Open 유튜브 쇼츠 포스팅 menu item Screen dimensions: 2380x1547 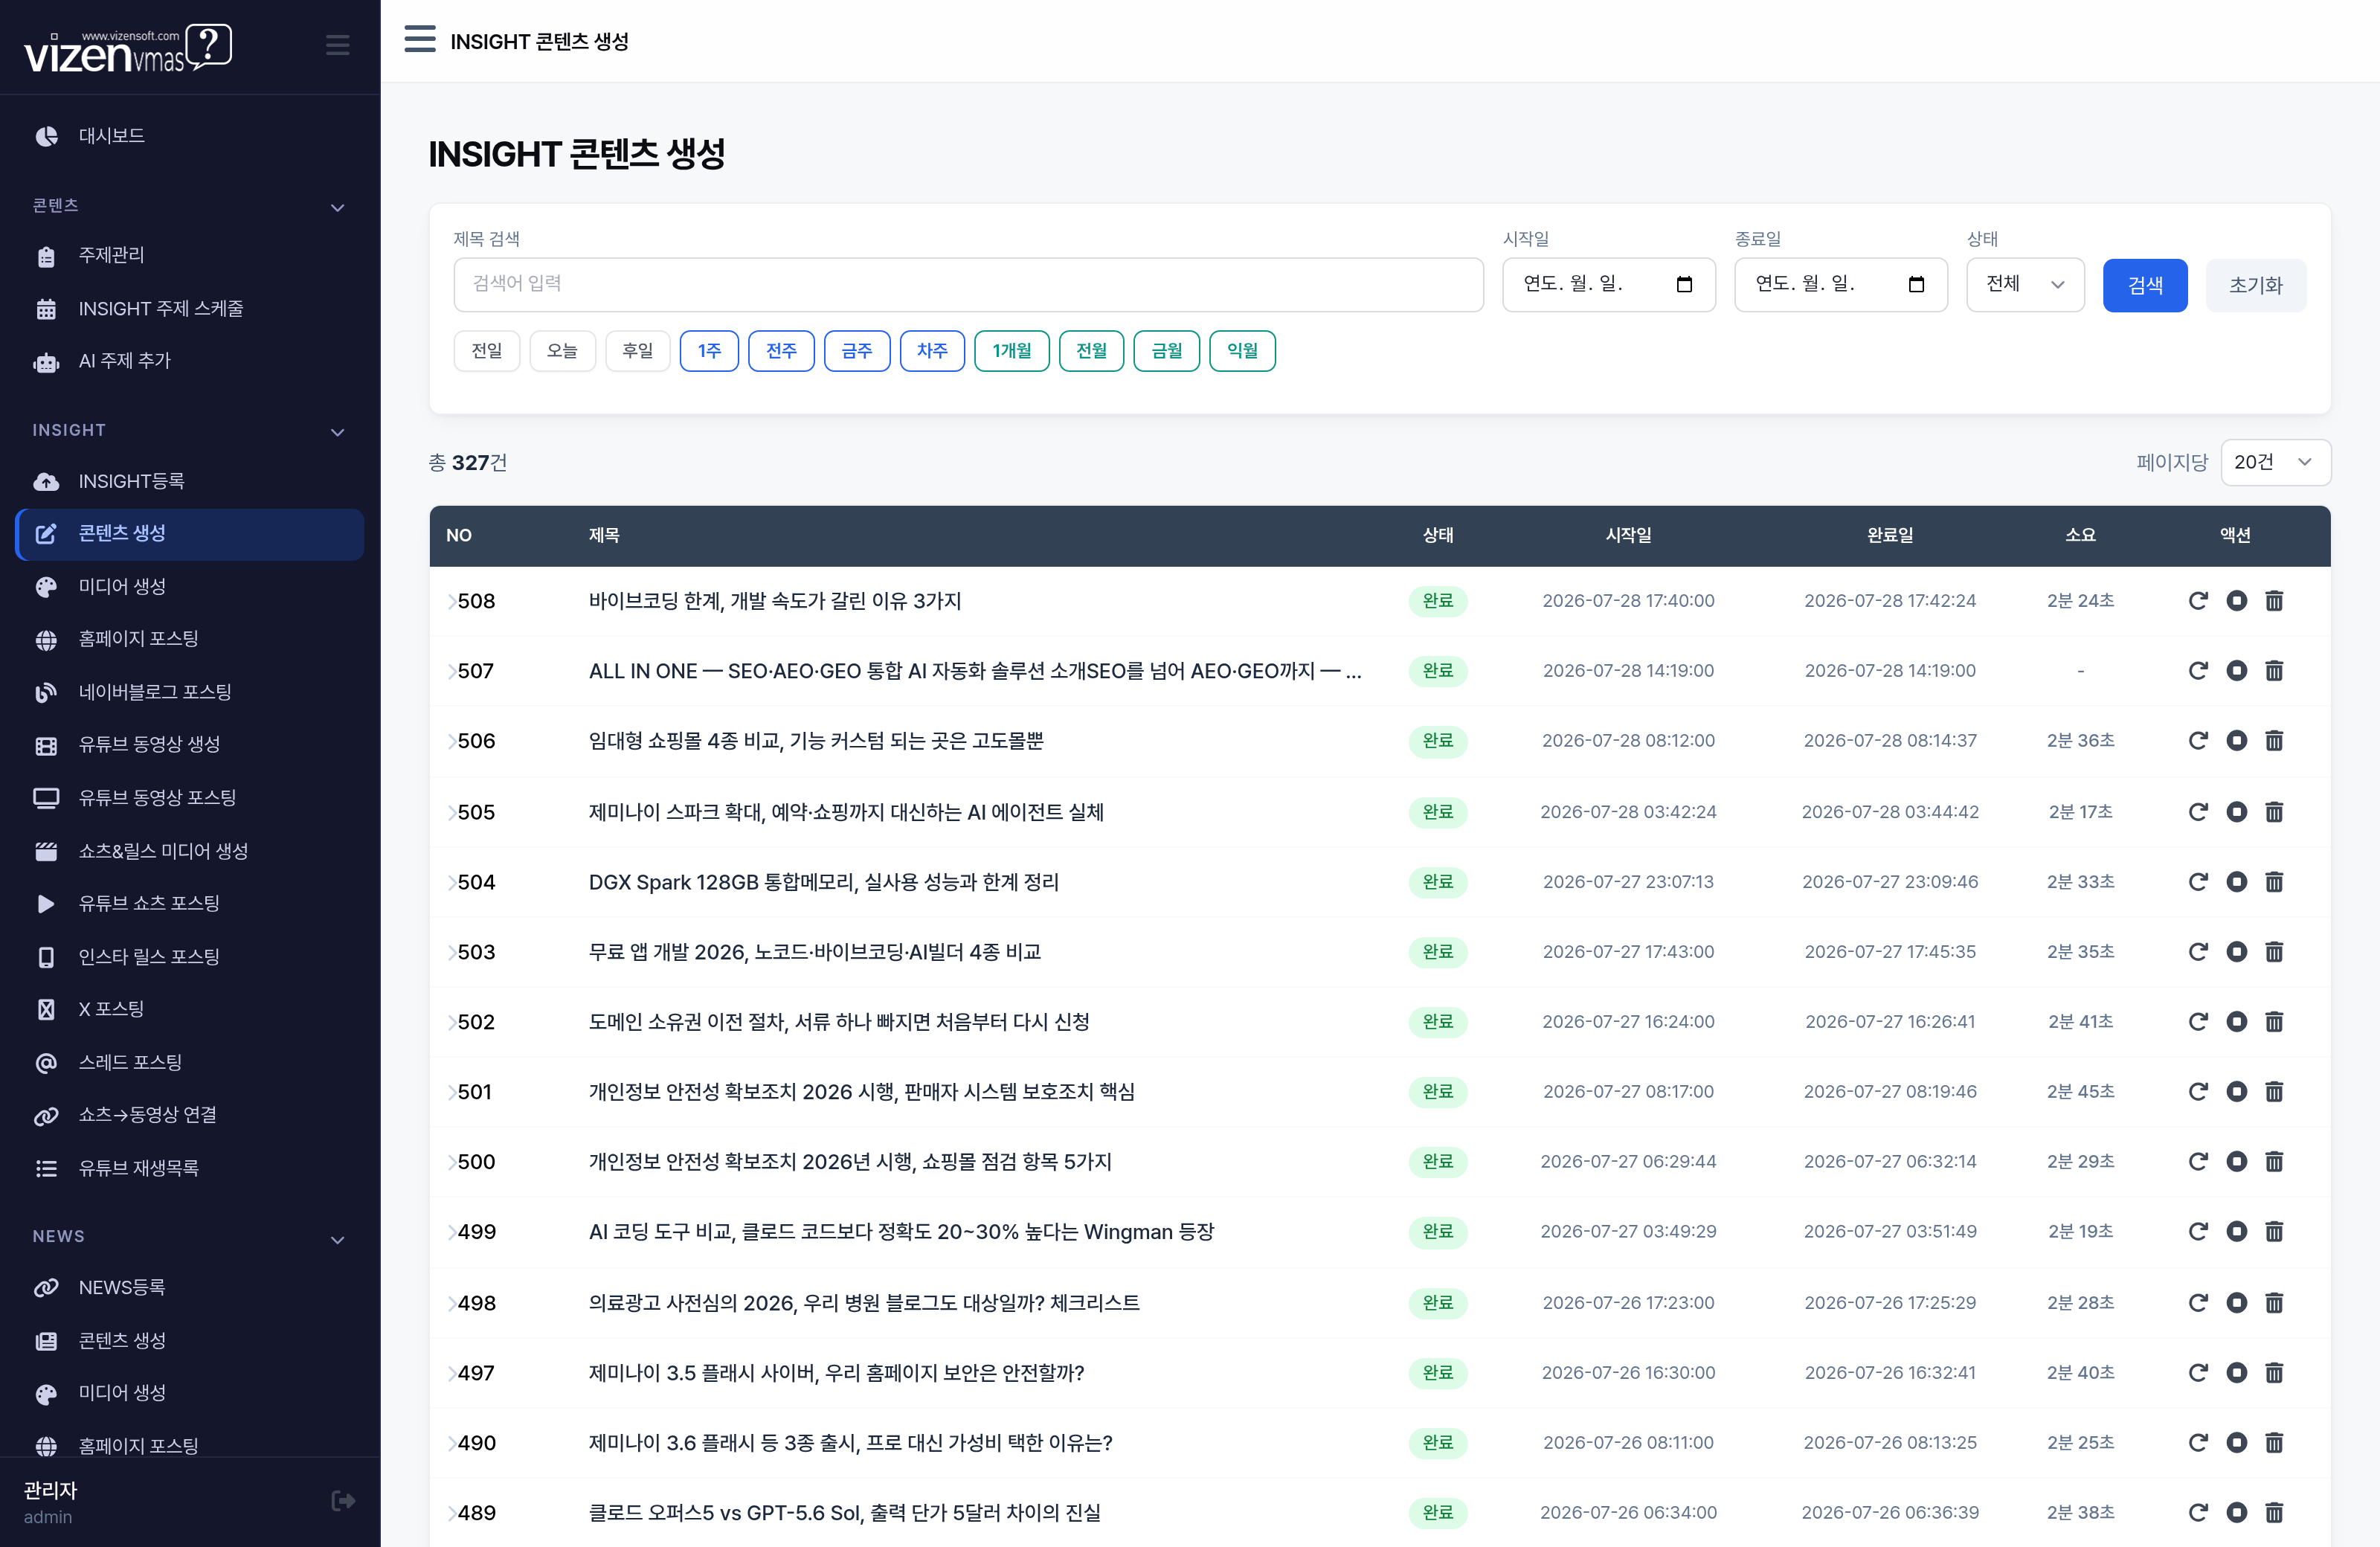pos(190,904)
